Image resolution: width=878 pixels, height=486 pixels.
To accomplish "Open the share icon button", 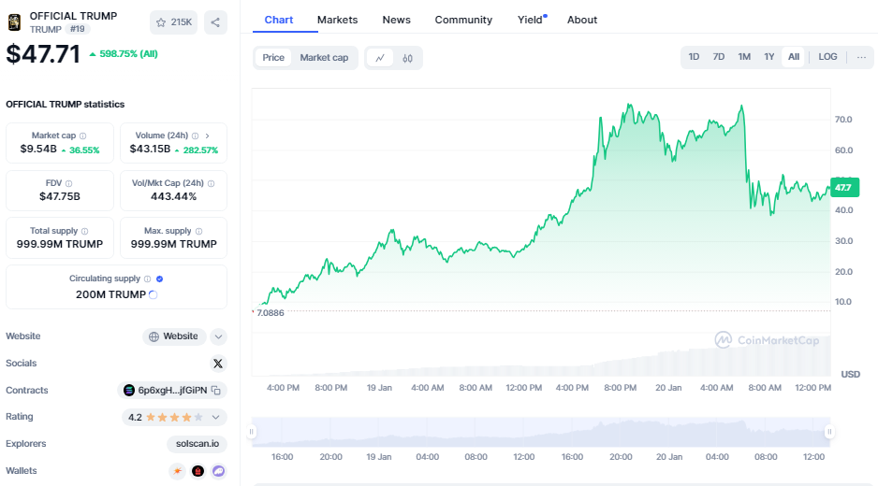I will point(215,22).
